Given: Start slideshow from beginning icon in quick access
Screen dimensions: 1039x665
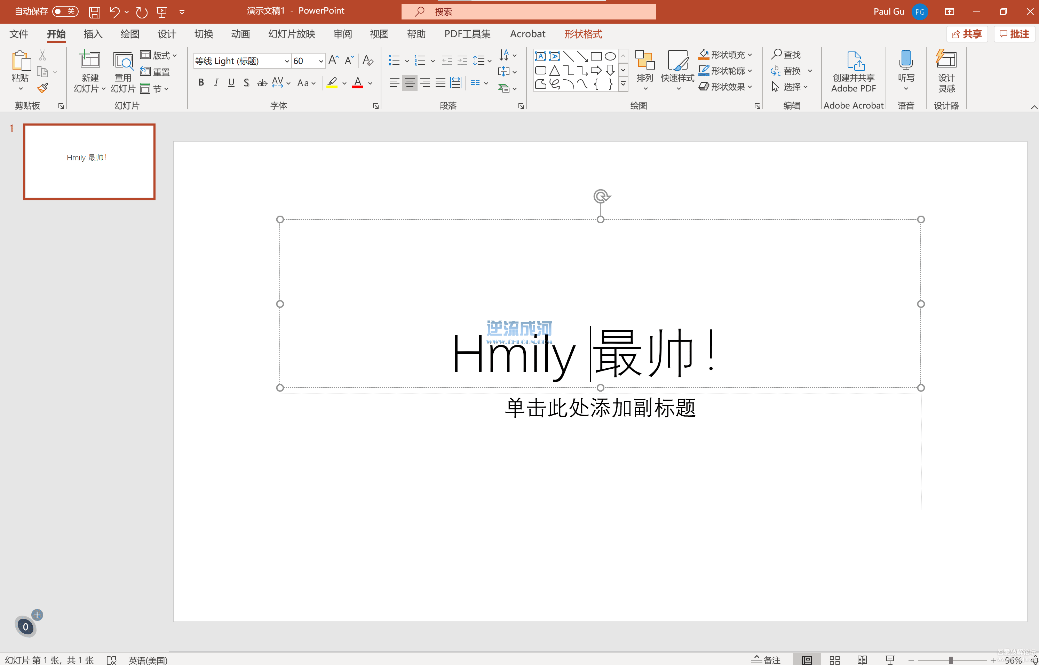Looking at the screenshot, I should coord(162,12).
